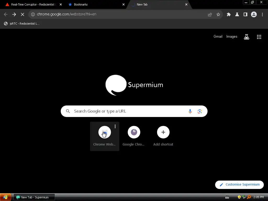Viewport: 268px width, 201px height.
Task: Close the Real-Time Corruptor tab
Action: 61,4
